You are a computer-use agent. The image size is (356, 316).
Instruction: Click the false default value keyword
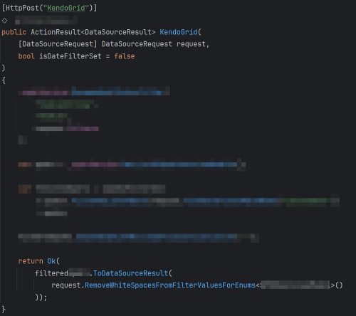pyautogui.click(x=125, y=56)
